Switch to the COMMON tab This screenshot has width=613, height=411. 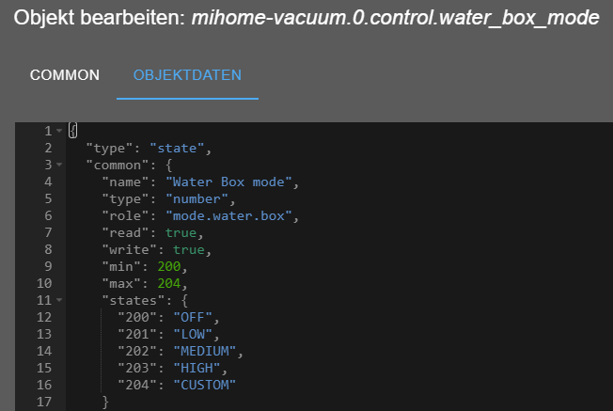click(x=65, y=75)
